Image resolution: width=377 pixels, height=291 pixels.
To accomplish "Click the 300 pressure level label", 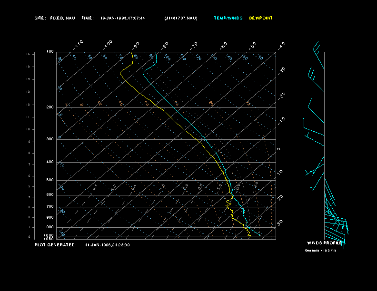I will pyautogui.click(x=50, y=139).
